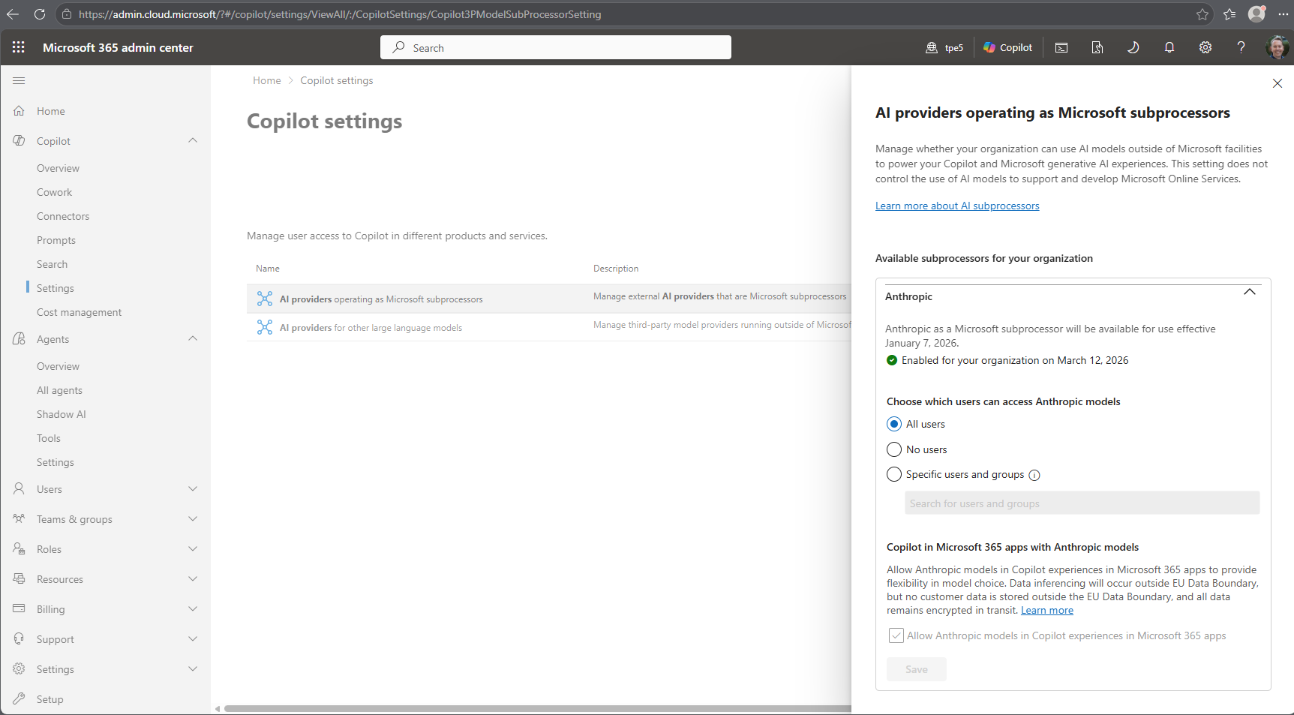Open Shadow AI nav item
1294x715 pixels.
62,414
